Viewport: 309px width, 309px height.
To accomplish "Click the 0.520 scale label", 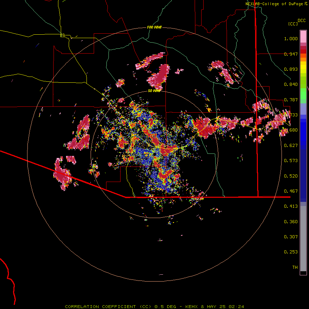I will (x=291, y=176).
